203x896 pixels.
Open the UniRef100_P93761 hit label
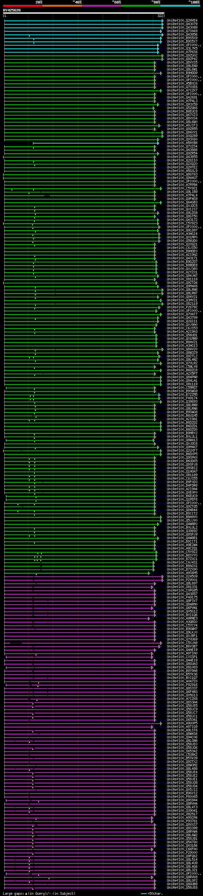click(x=182, y=821)
